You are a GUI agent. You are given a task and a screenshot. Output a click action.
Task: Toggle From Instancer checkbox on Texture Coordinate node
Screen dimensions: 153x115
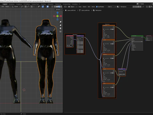[x=67, y=47]
